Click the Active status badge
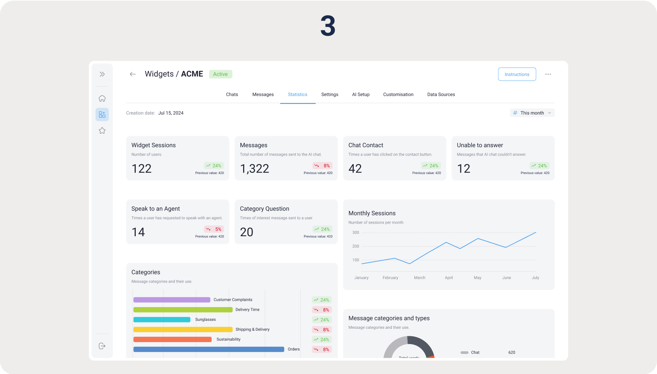The image size is (657, 374). [x=220, y=74]
